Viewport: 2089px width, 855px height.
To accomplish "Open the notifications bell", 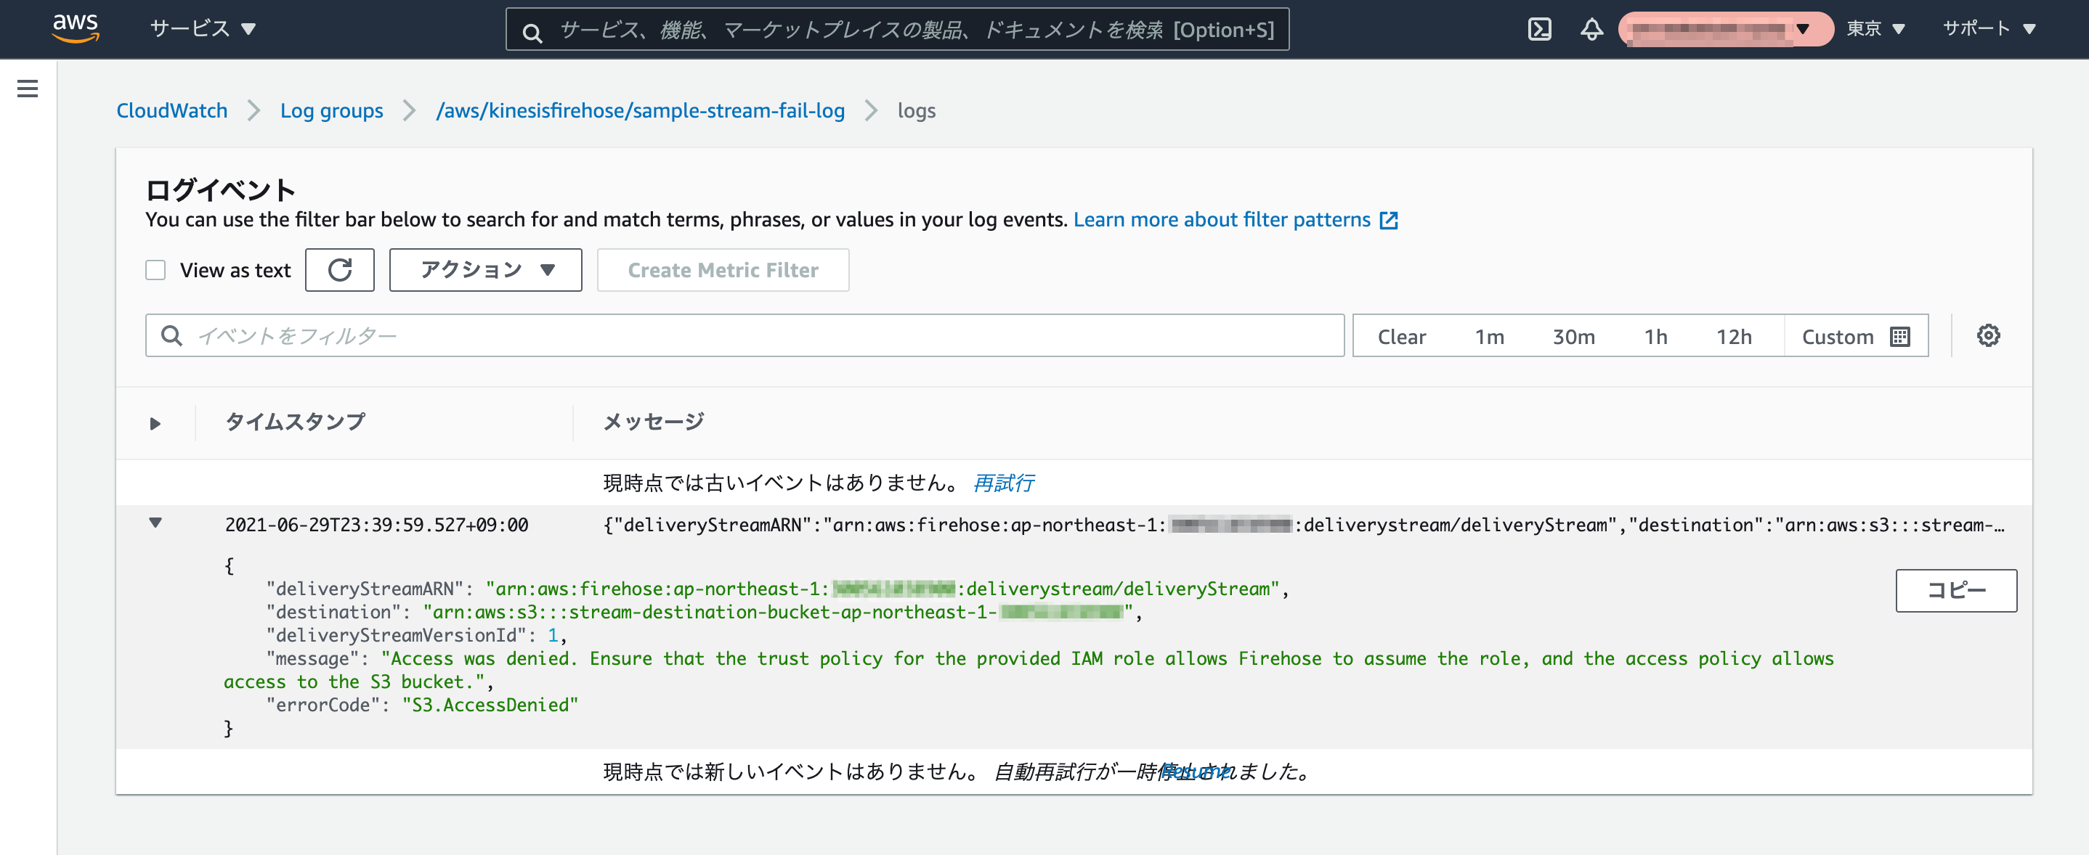I will pyautogui.click(x=1591, y=29).
